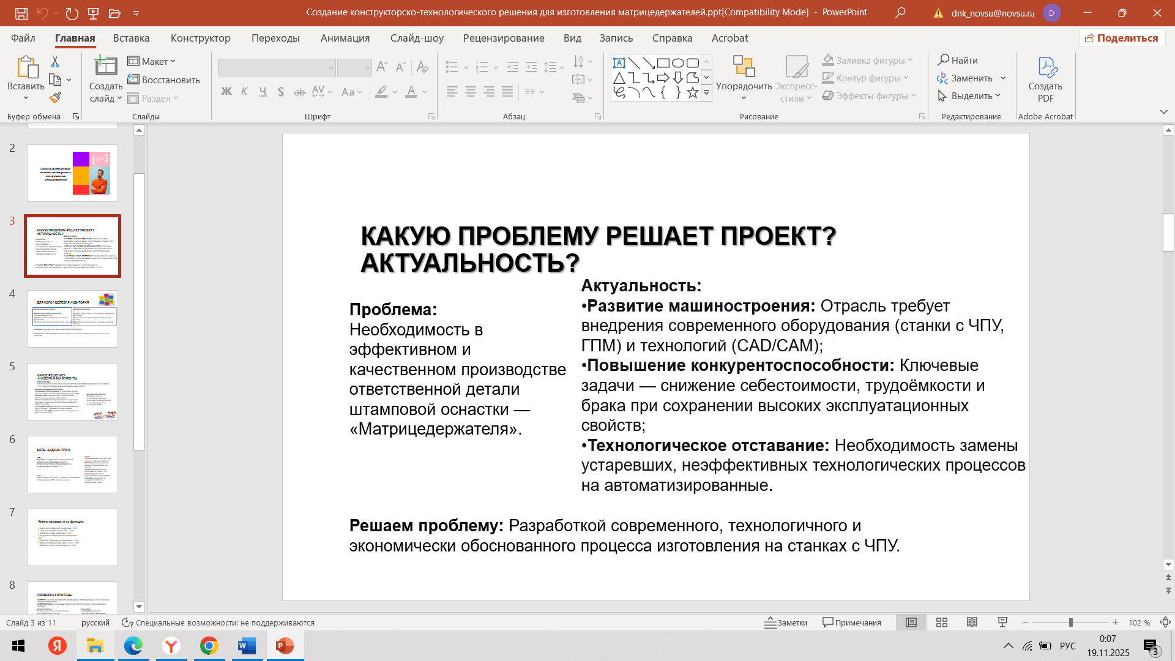The width and height of the screenshot is (1175, 661).
Task: Toggle the Notes pane
Action: click(x=786, y=622)
